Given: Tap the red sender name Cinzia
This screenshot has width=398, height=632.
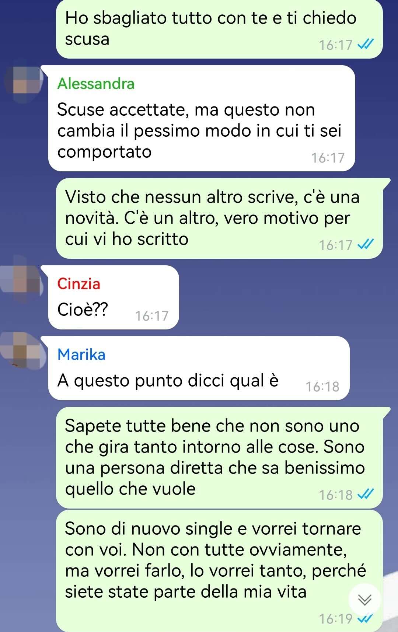Looking at the screenshot, I should click(78, 284).
